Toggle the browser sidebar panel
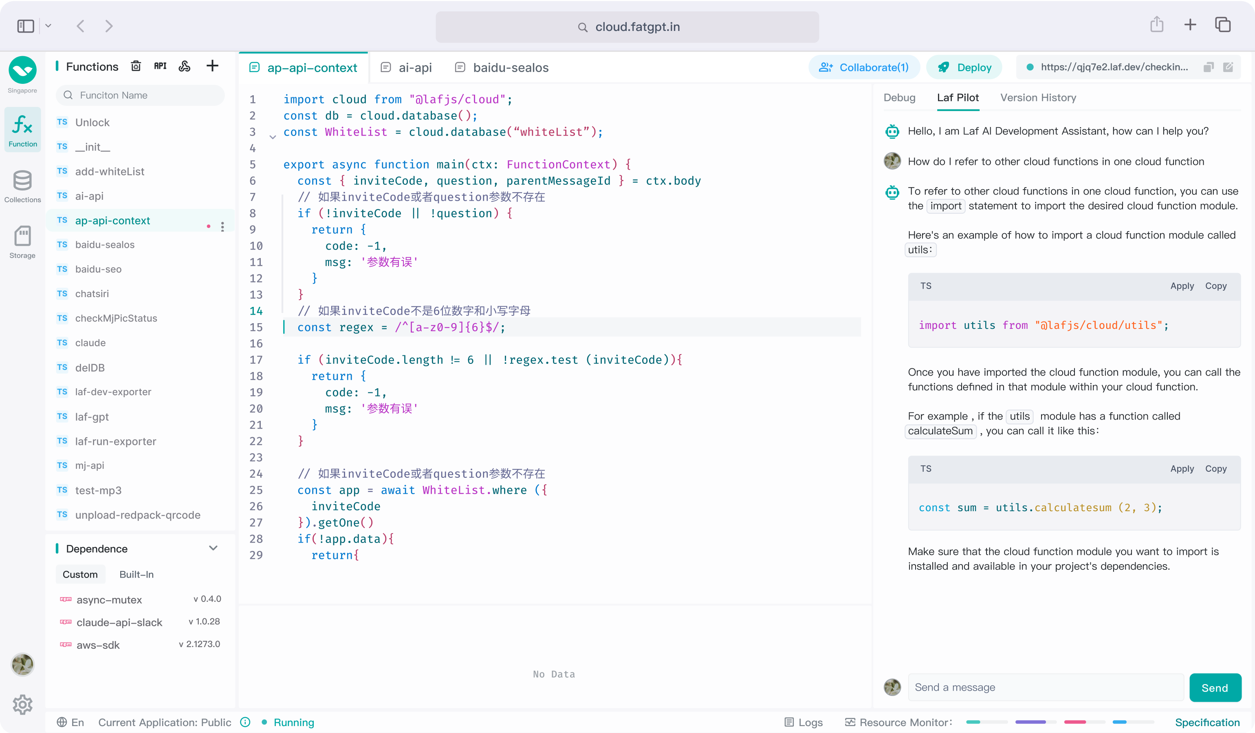Screen dimensions: 1255x733 point(25,26)
